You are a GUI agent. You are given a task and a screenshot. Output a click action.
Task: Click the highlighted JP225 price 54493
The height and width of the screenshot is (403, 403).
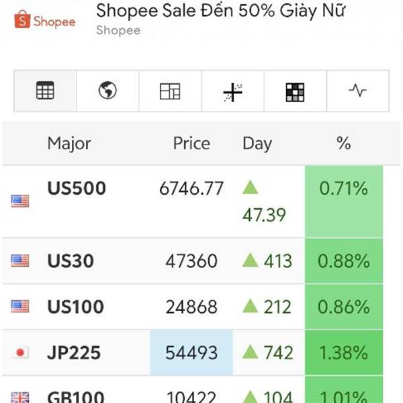191,353
